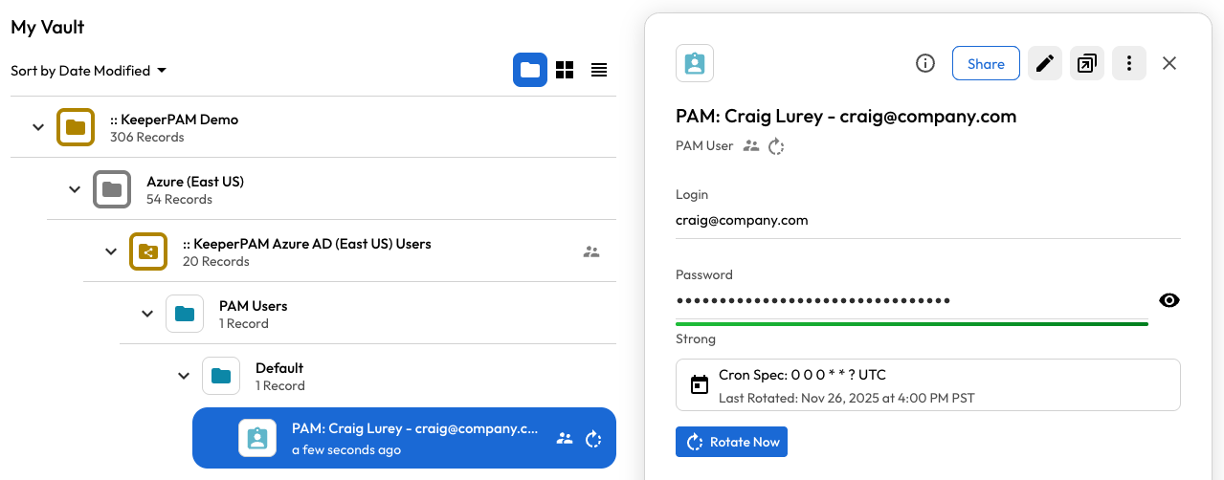Switch to grid view layout
The width and height of the screenshot is (1224, 480).
[x=565, y=70]
